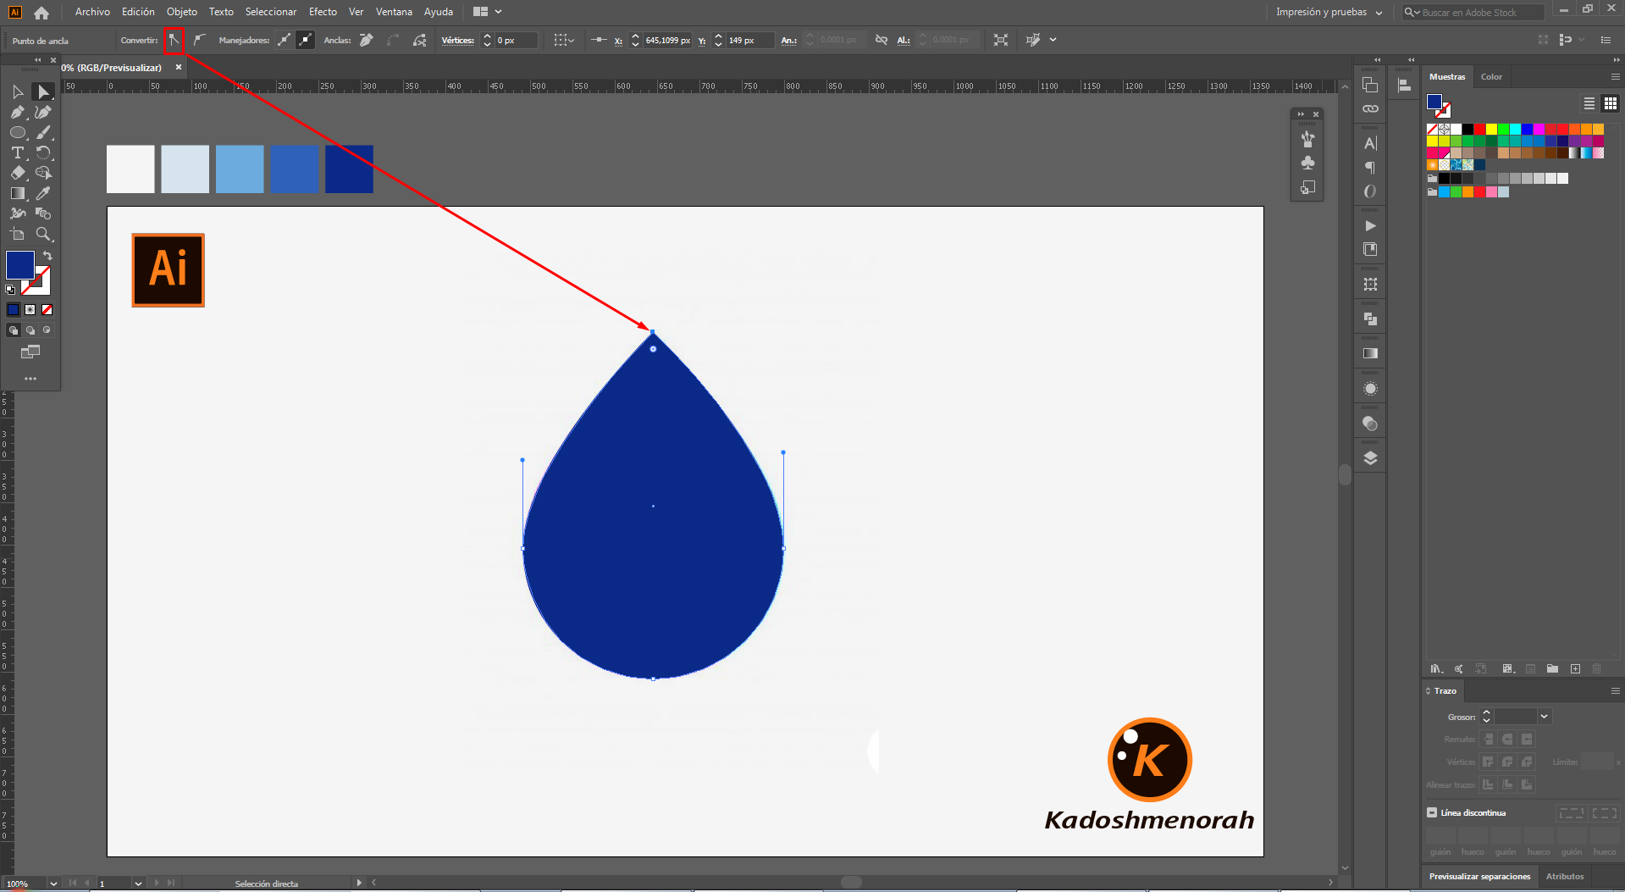
Task: Pick the cyan swatch in Muestras
Action: click(x=1515, y=129)
